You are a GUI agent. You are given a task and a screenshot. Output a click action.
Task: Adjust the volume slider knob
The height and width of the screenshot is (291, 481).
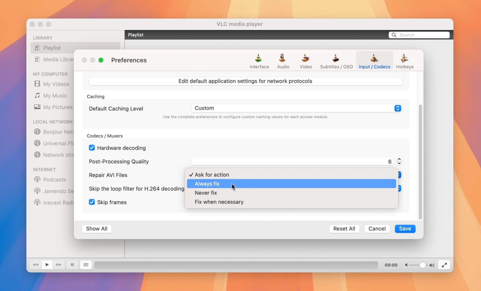click(x=422, y=265)
